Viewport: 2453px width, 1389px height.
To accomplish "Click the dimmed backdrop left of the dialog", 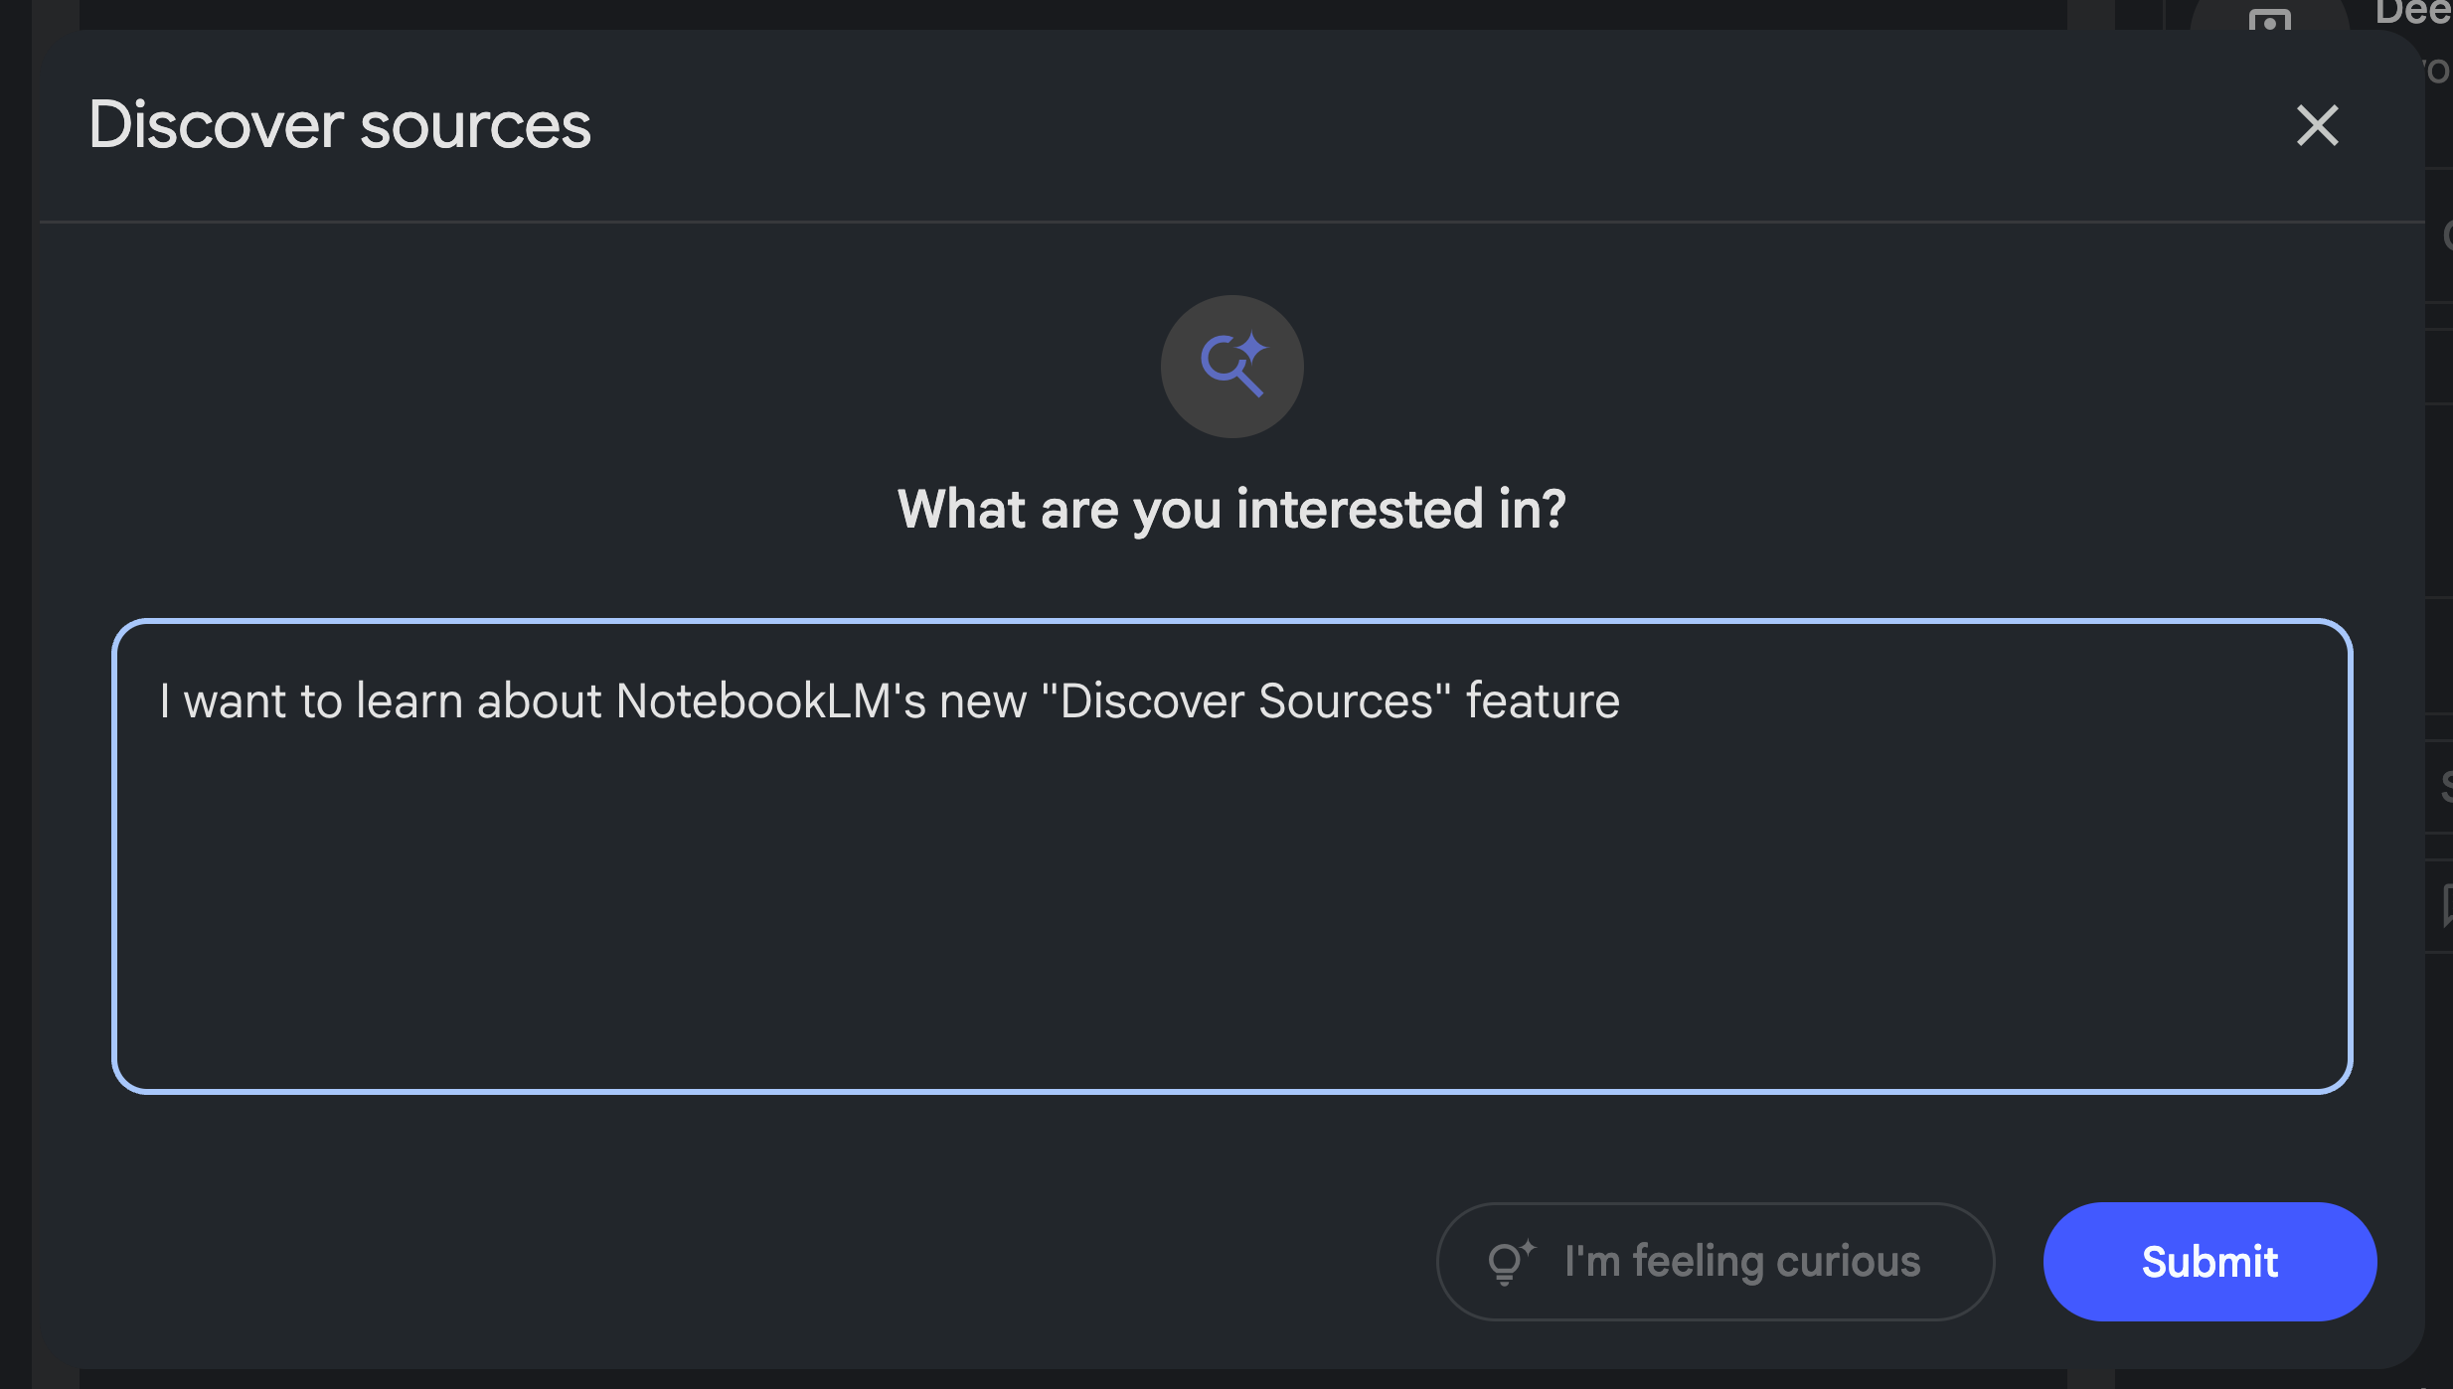I will point(15,695).
